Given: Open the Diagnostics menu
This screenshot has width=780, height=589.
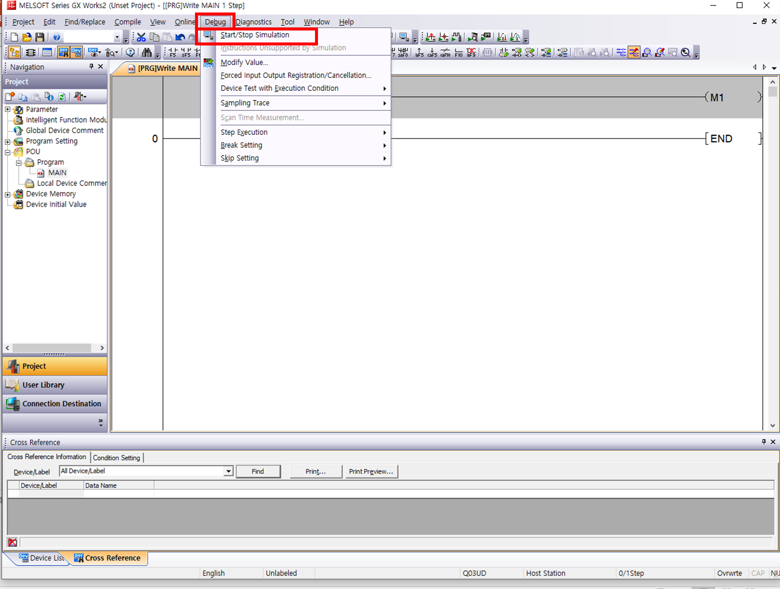Looking at the screenshot, I should point(253,22).
